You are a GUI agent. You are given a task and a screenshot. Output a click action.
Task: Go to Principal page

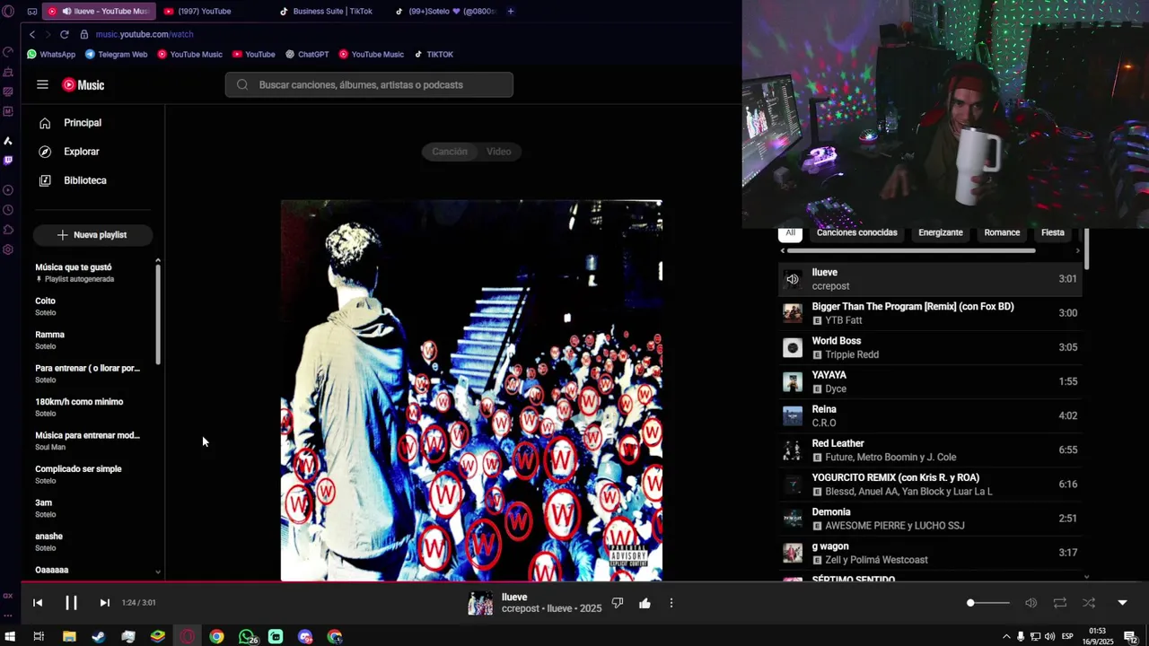point(83,123)
